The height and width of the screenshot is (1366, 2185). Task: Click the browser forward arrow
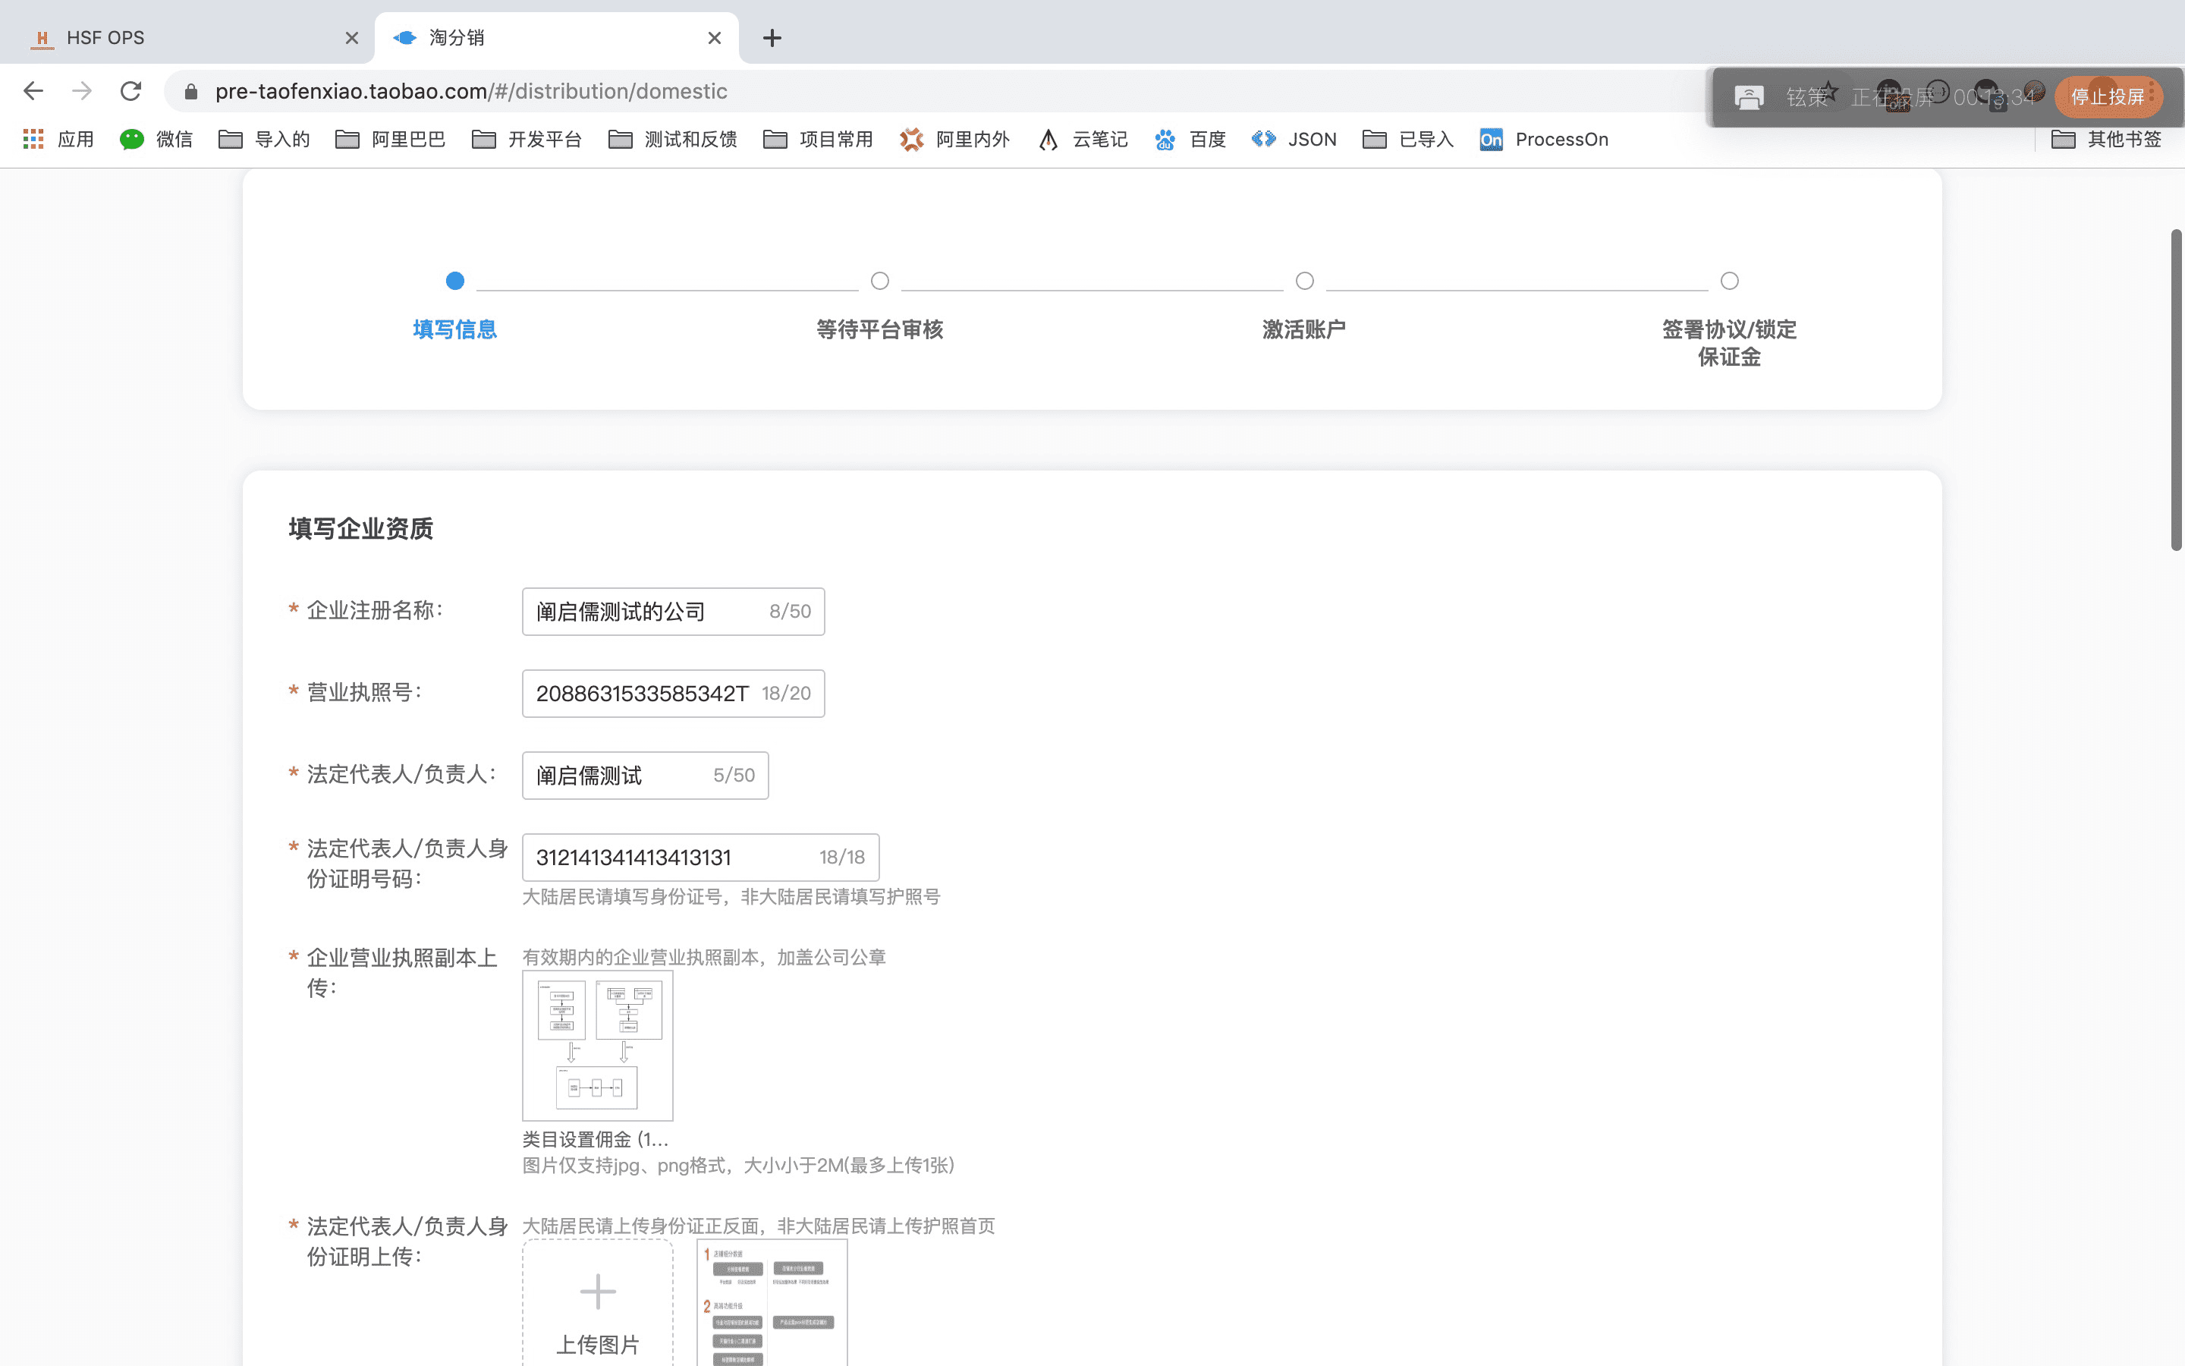pyautogui.click(x=82, y=91)
